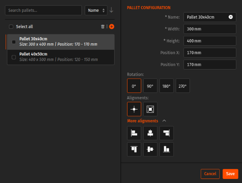Align pallet horizontal center
This screenshot has height=183, width=242.
point(150,133)
